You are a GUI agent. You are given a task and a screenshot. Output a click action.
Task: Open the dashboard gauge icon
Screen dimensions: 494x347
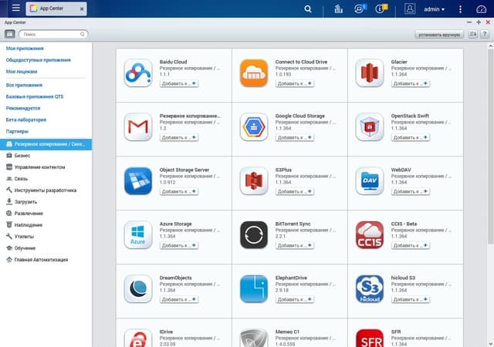(x=481, y=8)
